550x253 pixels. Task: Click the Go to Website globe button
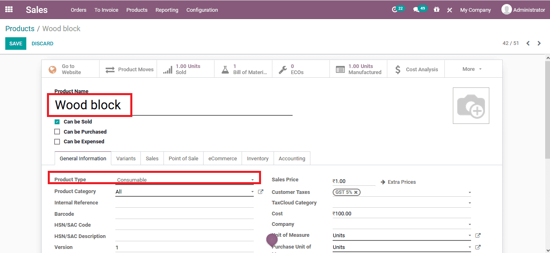tap(70, 69)
